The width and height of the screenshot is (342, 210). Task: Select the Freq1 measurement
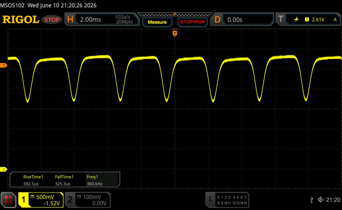(x=92, y=177)
